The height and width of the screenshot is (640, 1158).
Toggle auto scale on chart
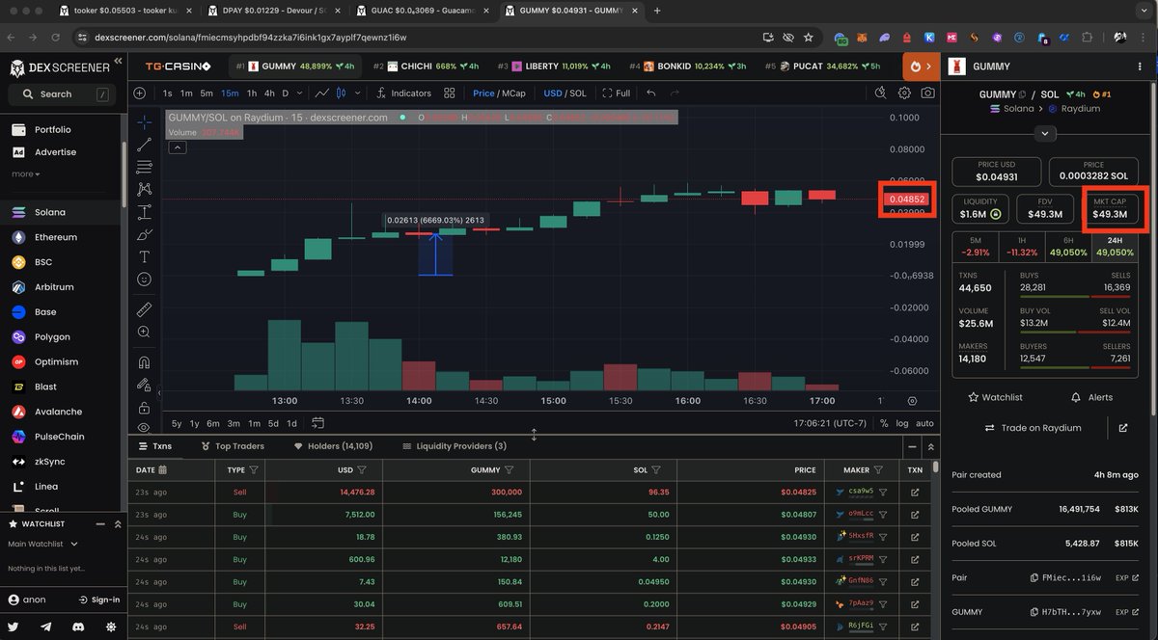pos(924,423)
